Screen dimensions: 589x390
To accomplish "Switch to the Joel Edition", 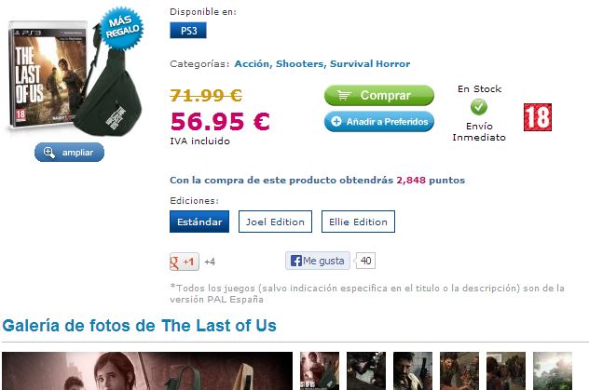I will point(275,222).
